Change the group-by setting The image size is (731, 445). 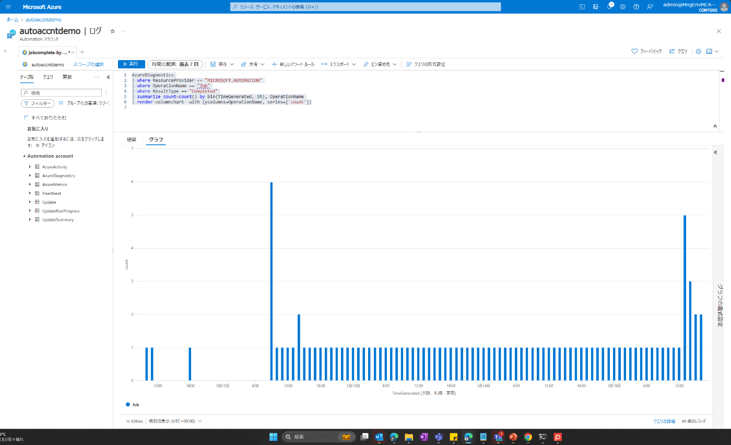click(84, 103)
